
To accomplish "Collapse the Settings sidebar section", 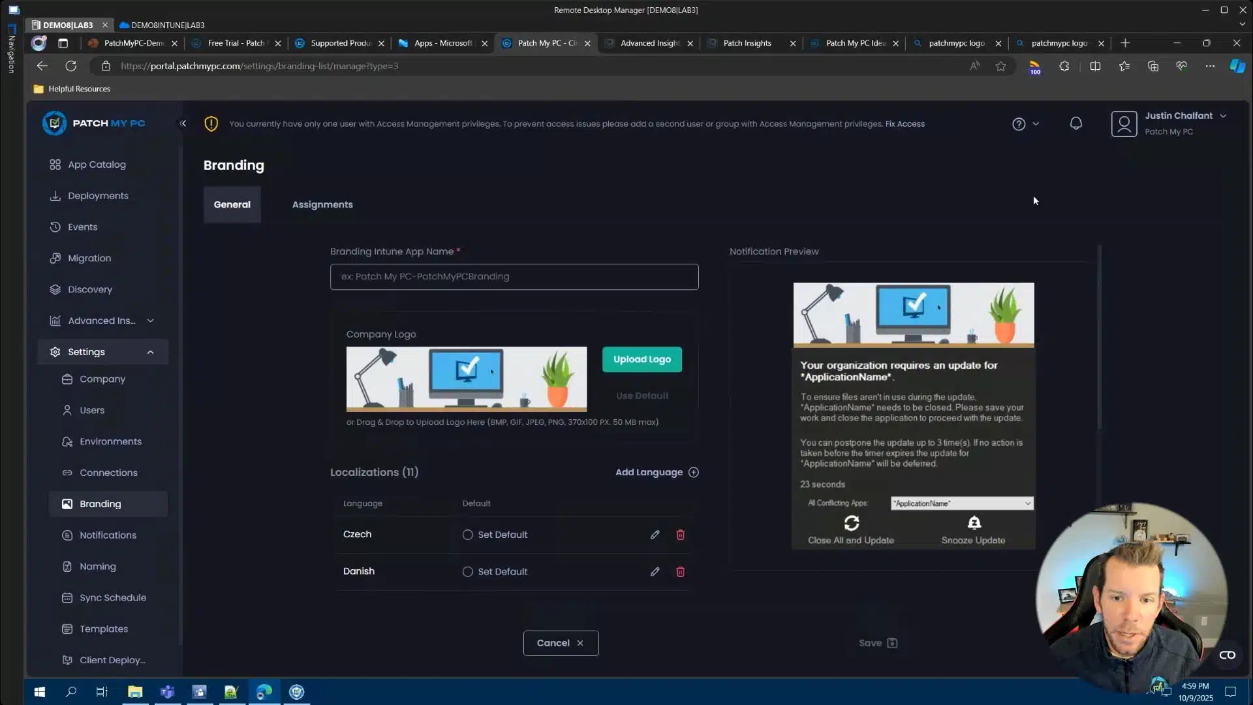I will pyautogui.click(x=151, y=352).
